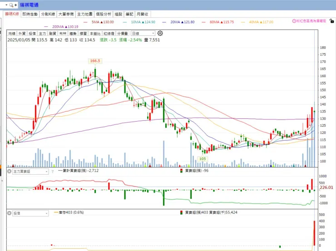This screenshot has width=336, height=251.
Task: Click the 買賣超(張) -96 legend
Action: 195,171
